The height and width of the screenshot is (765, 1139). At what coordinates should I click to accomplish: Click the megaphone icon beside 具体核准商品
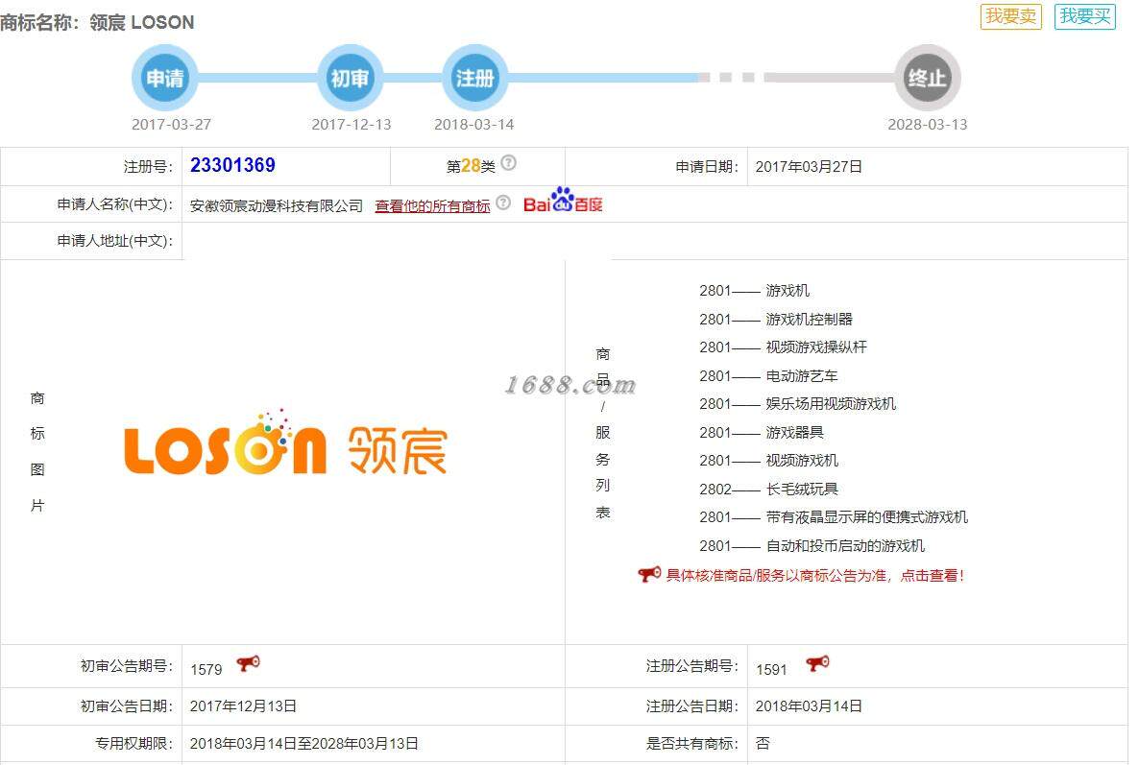click(649, 574)
